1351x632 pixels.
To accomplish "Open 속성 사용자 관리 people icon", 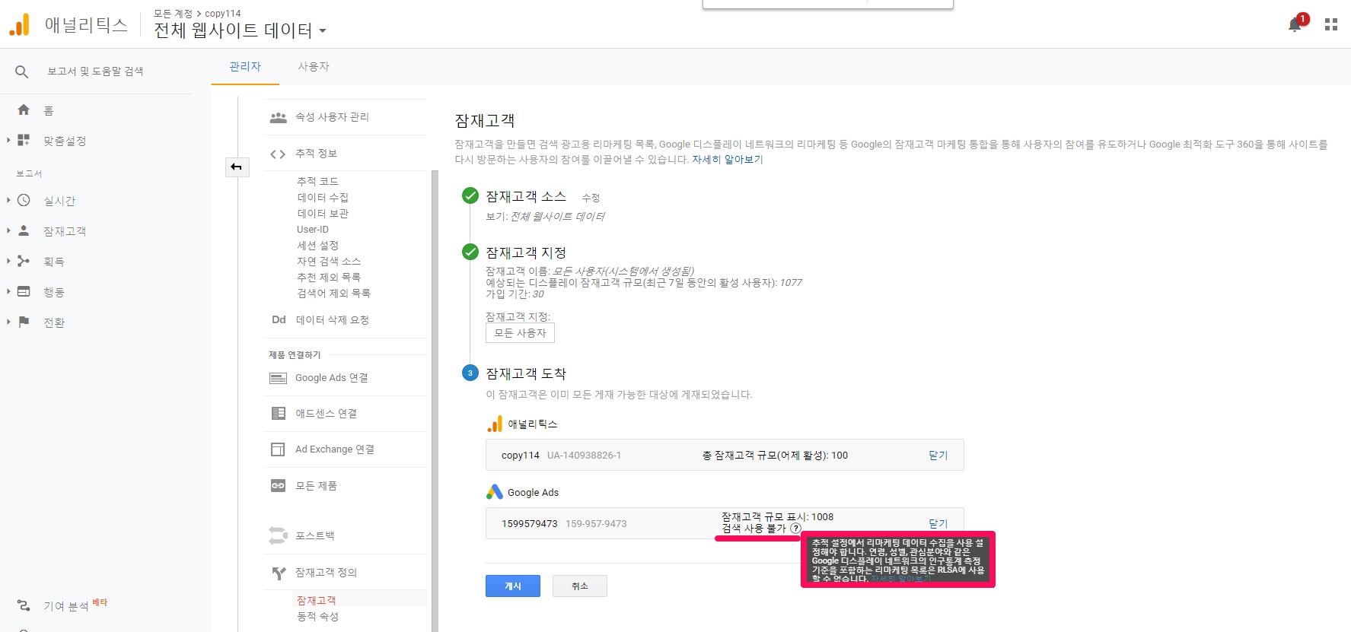I will coord(278,117).
